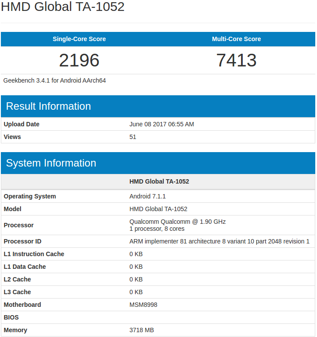Image resolution: width=317 pixels, height=337 pixels.
Task: Click the ARM implementer Processor ID value
Action: tap(219, 241)
